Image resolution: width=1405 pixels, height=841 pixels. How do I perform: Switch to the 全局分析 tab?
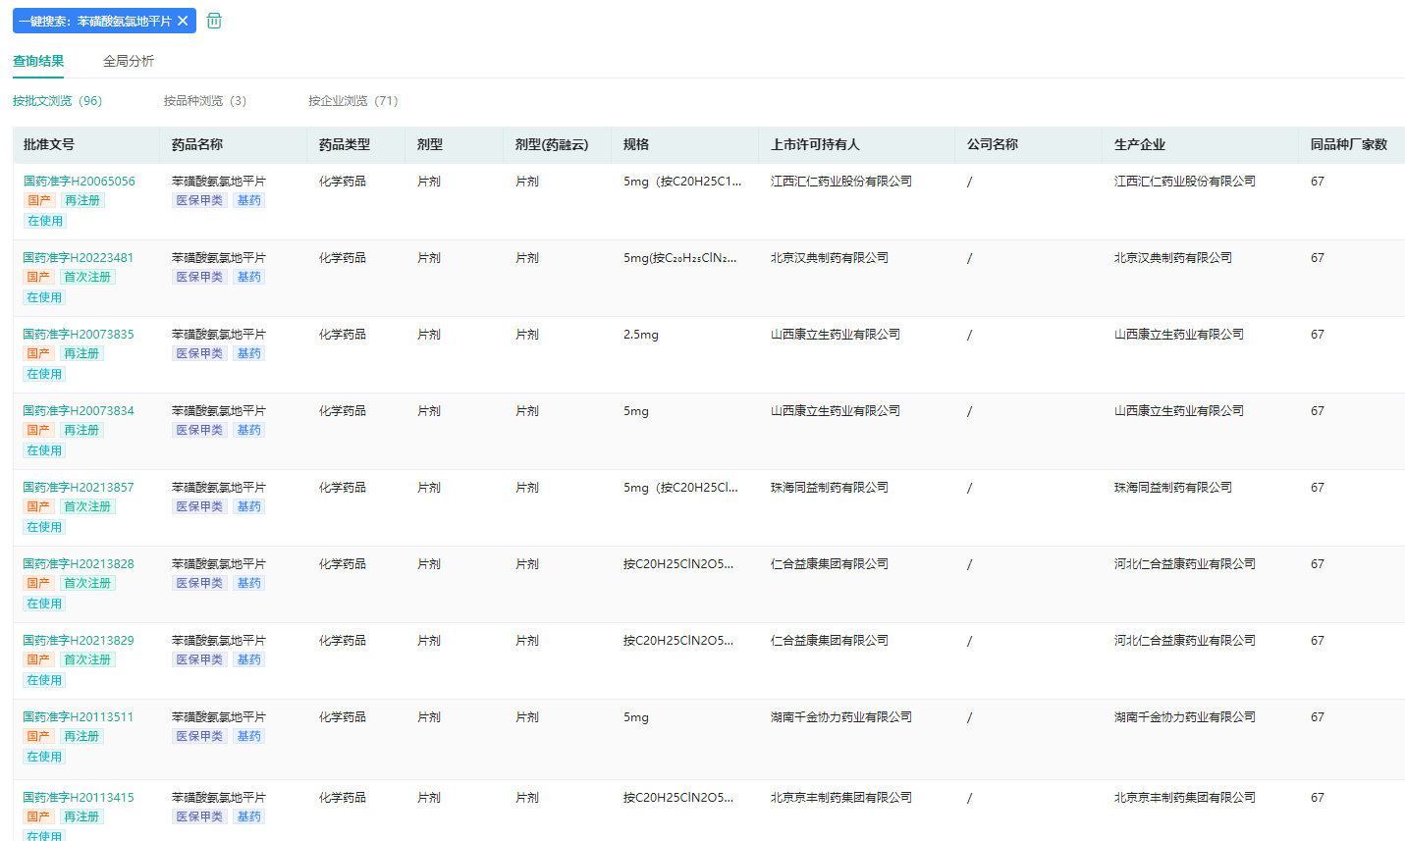tap(129, 61)
